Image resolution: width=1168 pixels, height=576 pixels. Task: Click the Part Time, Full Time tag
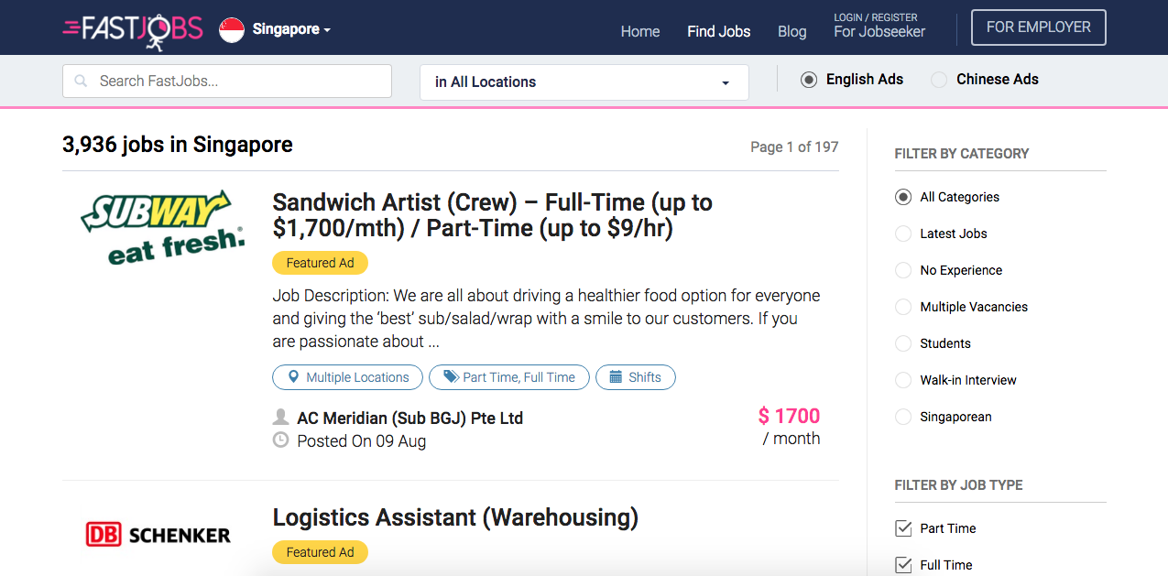[509, 377]
